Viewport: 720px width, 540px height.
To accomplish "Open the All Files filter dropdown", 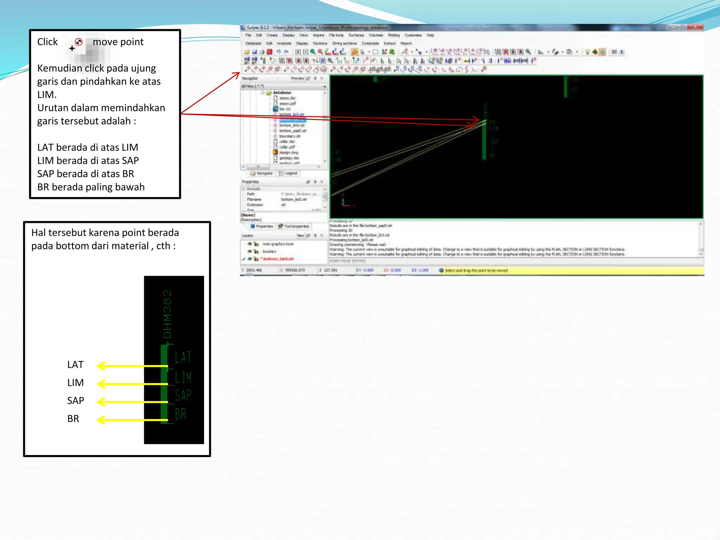I will (324, 86).
